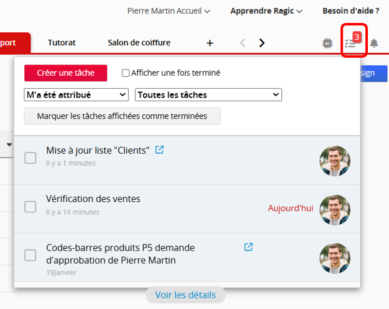Expand the "Toutes les tâches" filter

[208, 95]
